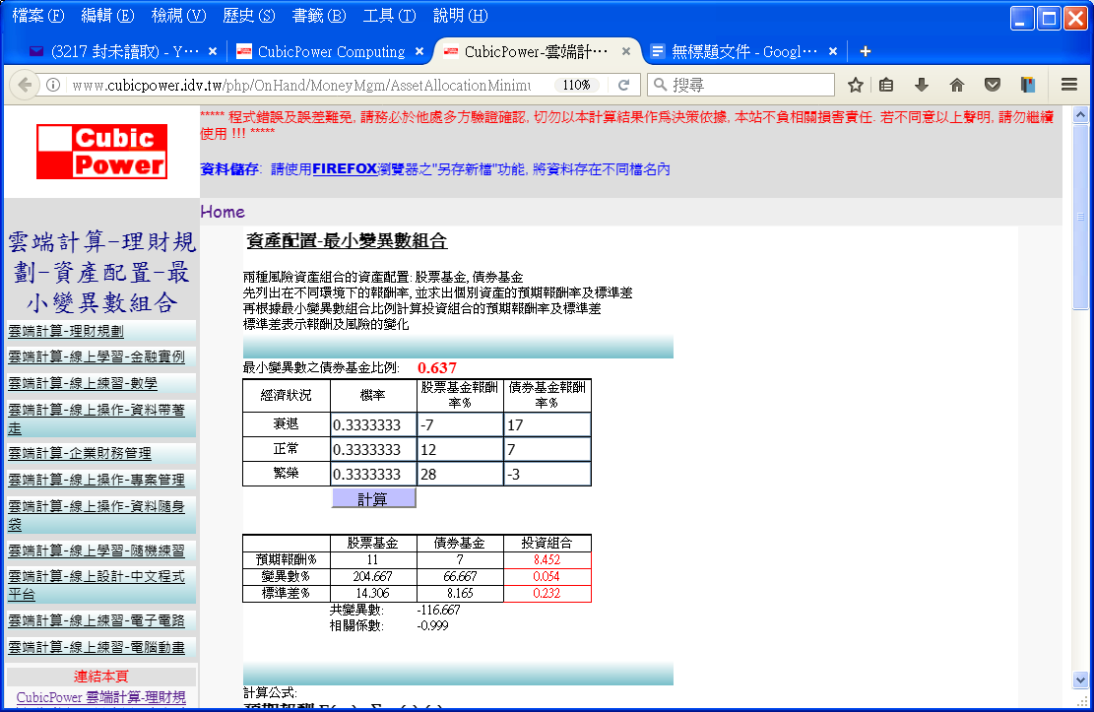Open the 檔案 (F) menu
1094x712 pixels.
(38, 16)
